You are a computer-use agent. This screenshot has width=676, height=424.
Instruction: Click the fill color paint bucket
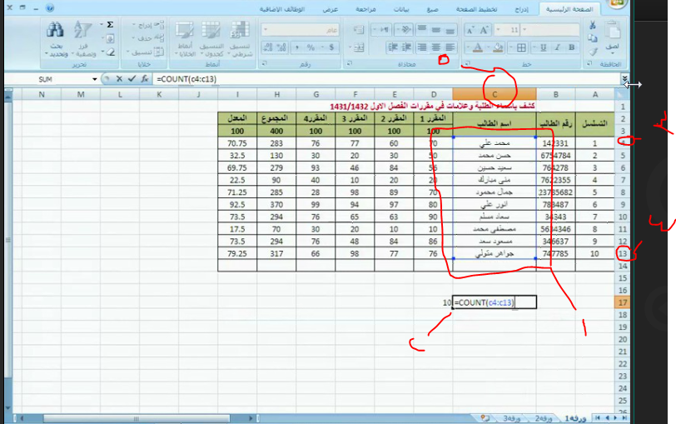(498, 47)
